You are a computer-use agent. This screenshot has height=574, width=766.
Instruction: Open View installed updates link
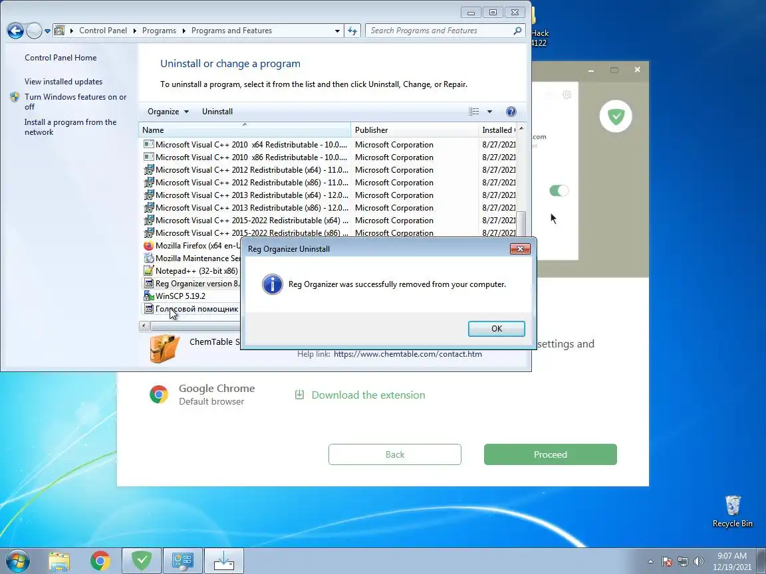click(x=64, y=82)
